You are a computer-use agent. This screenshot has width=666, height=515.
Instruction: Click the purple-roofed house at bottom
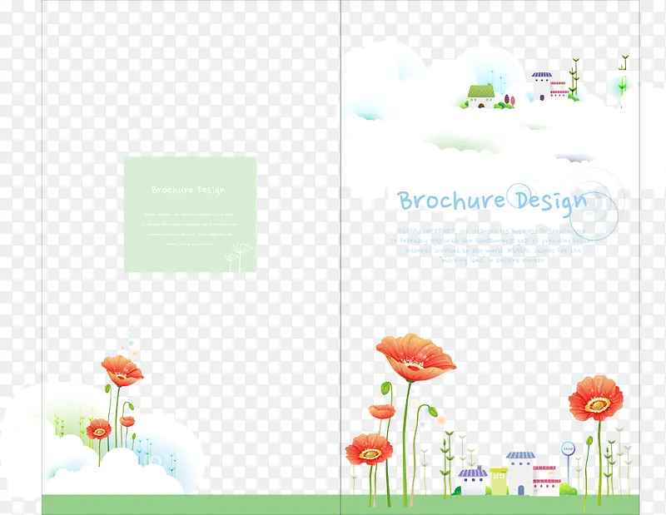[472, 481]
